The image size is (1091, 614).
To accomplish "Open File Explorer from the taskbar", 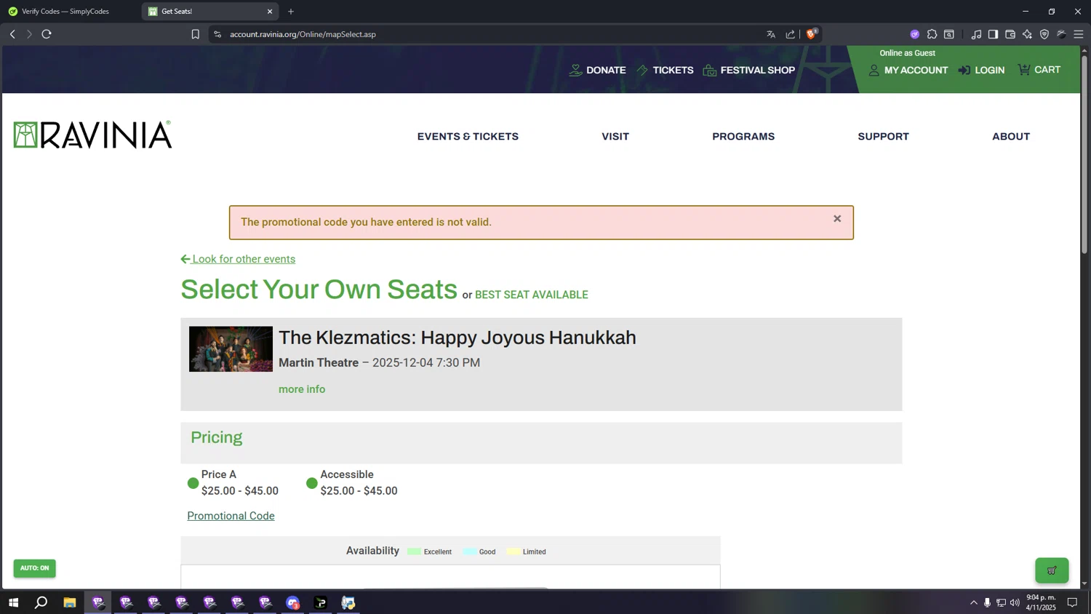I will [x=70, y=602].
